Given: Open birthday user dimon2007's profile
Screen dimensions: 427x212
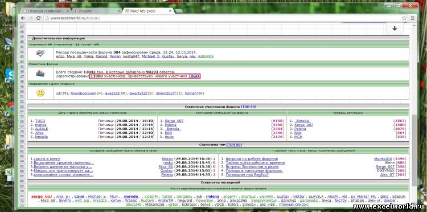Looking at the screenshot, I should pos(165,93).
